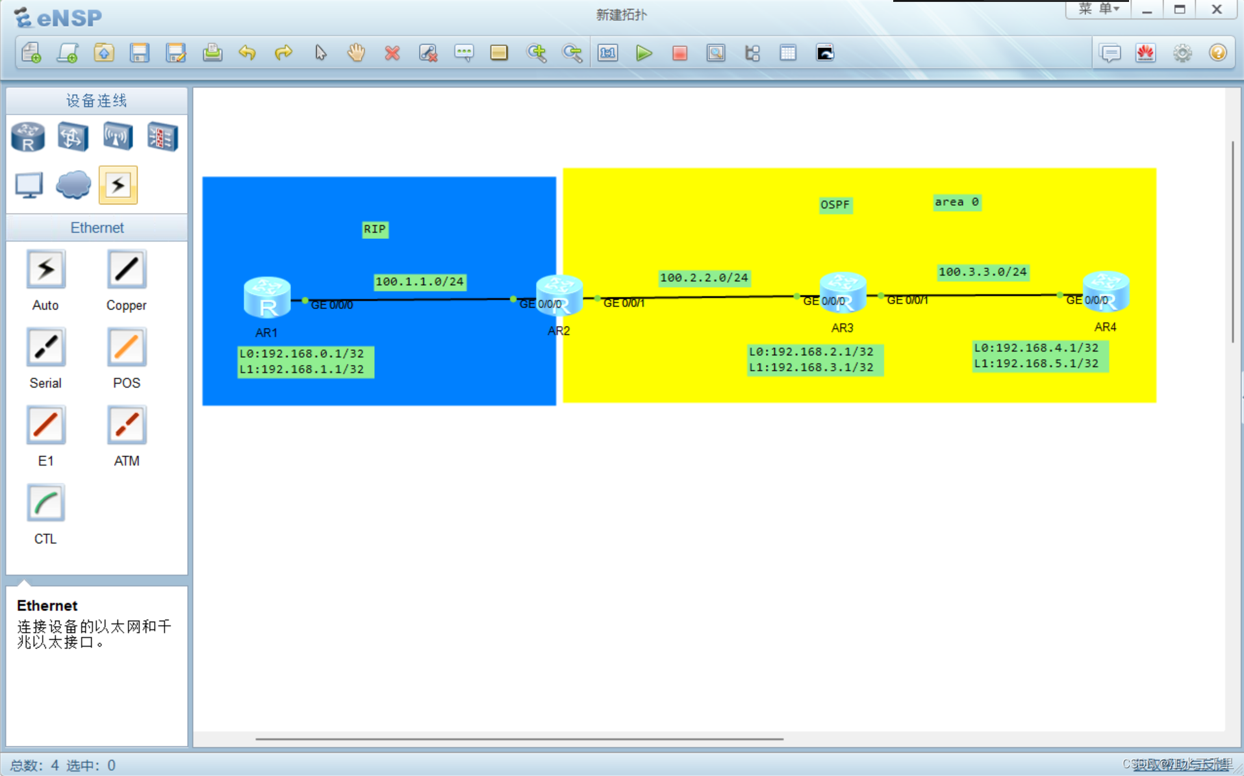This screenshot has width=1244, height=776.
Task: Click the 'area 0' text label
Action: (957, 202)
